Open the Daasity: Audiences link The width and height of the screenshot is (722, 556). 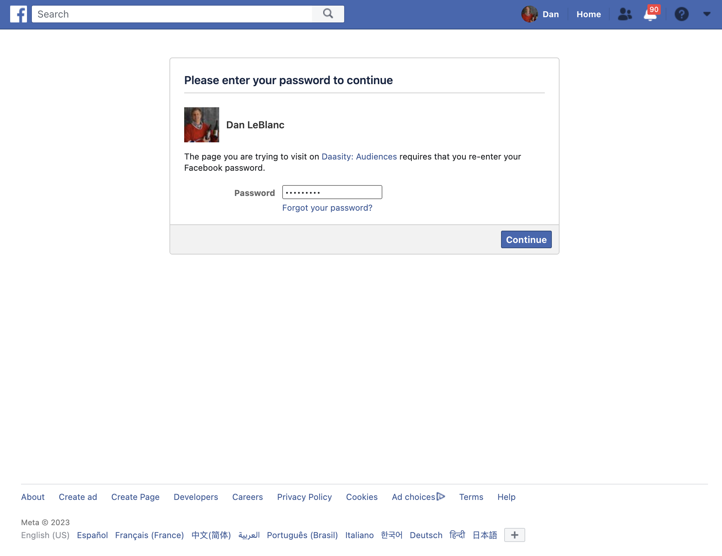pyautogui.click(x=359, y=157)
